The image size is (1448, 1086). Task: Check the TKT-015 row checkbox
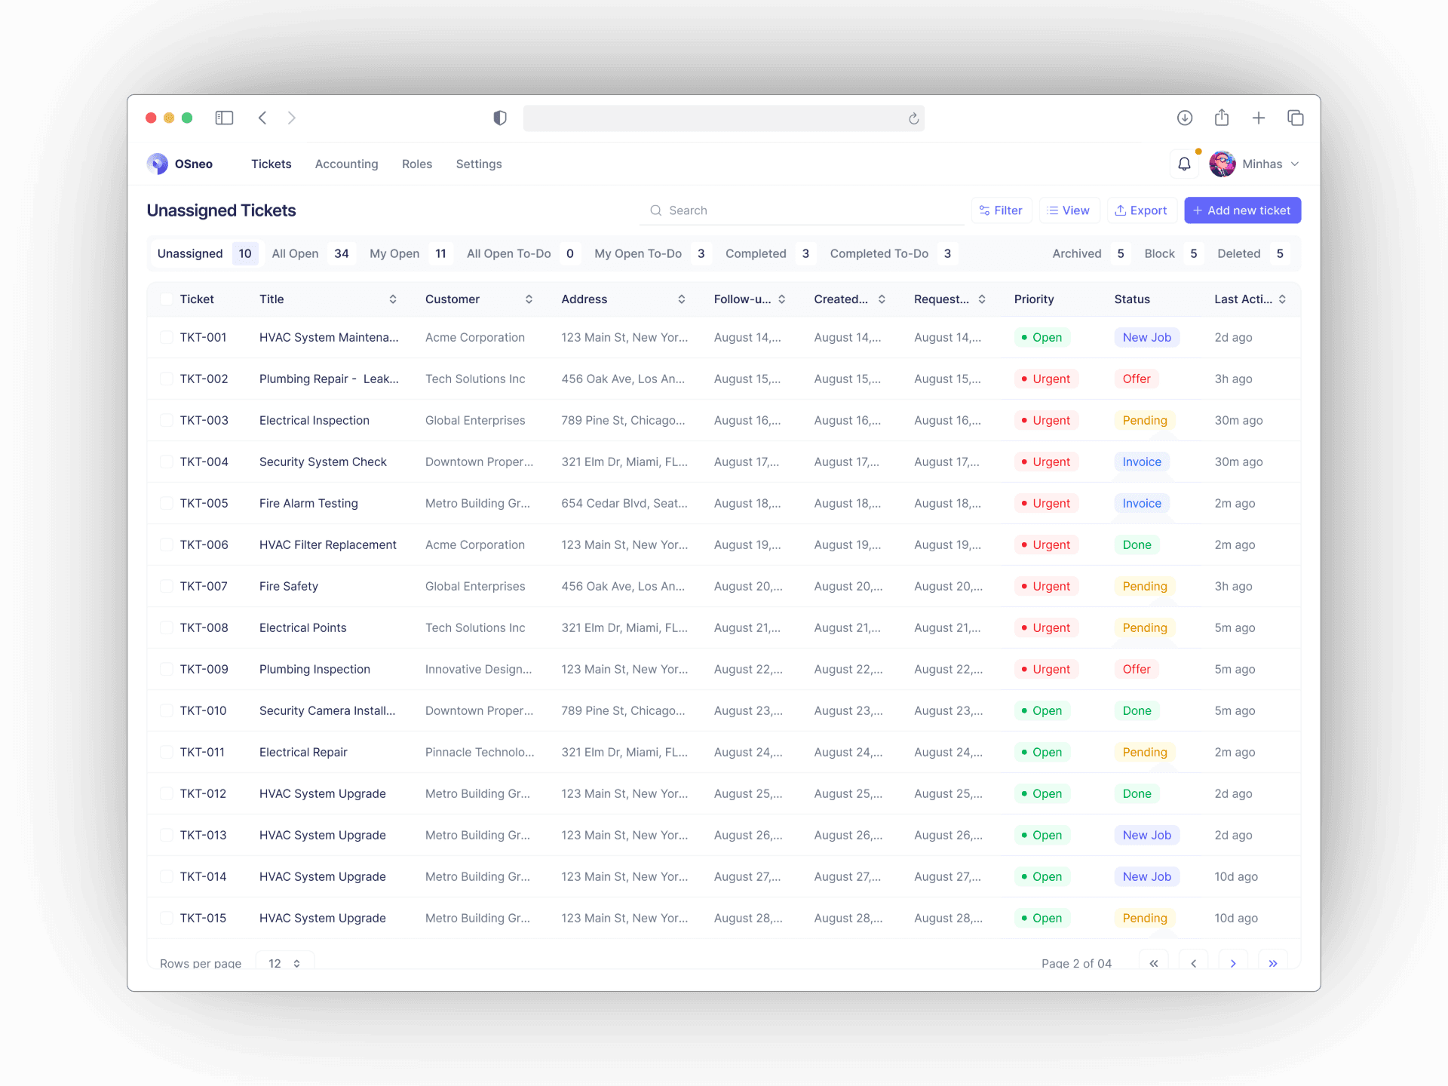pos(167,918)
